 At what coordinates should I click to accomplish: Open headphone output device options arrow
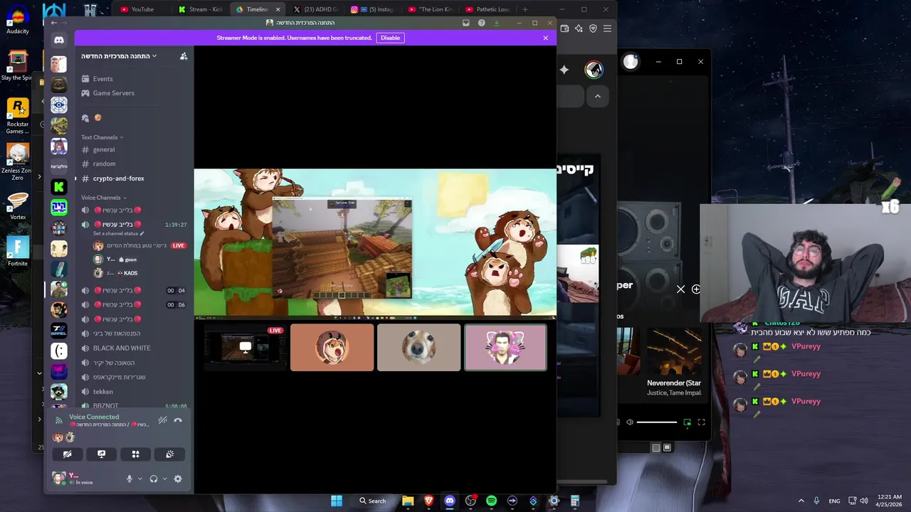coord(164,479)
